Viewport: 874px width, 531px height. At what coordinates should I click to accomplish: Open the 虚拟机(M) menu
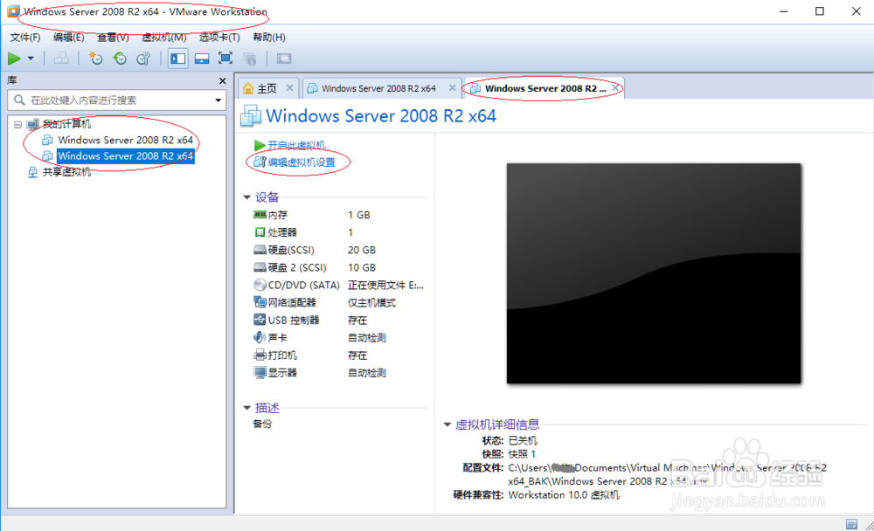point(164,38)
